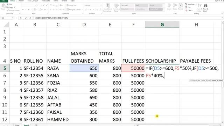Expand the cell styles gallery
This screenshot has width=224, height=126.
[x=164, y=10]
